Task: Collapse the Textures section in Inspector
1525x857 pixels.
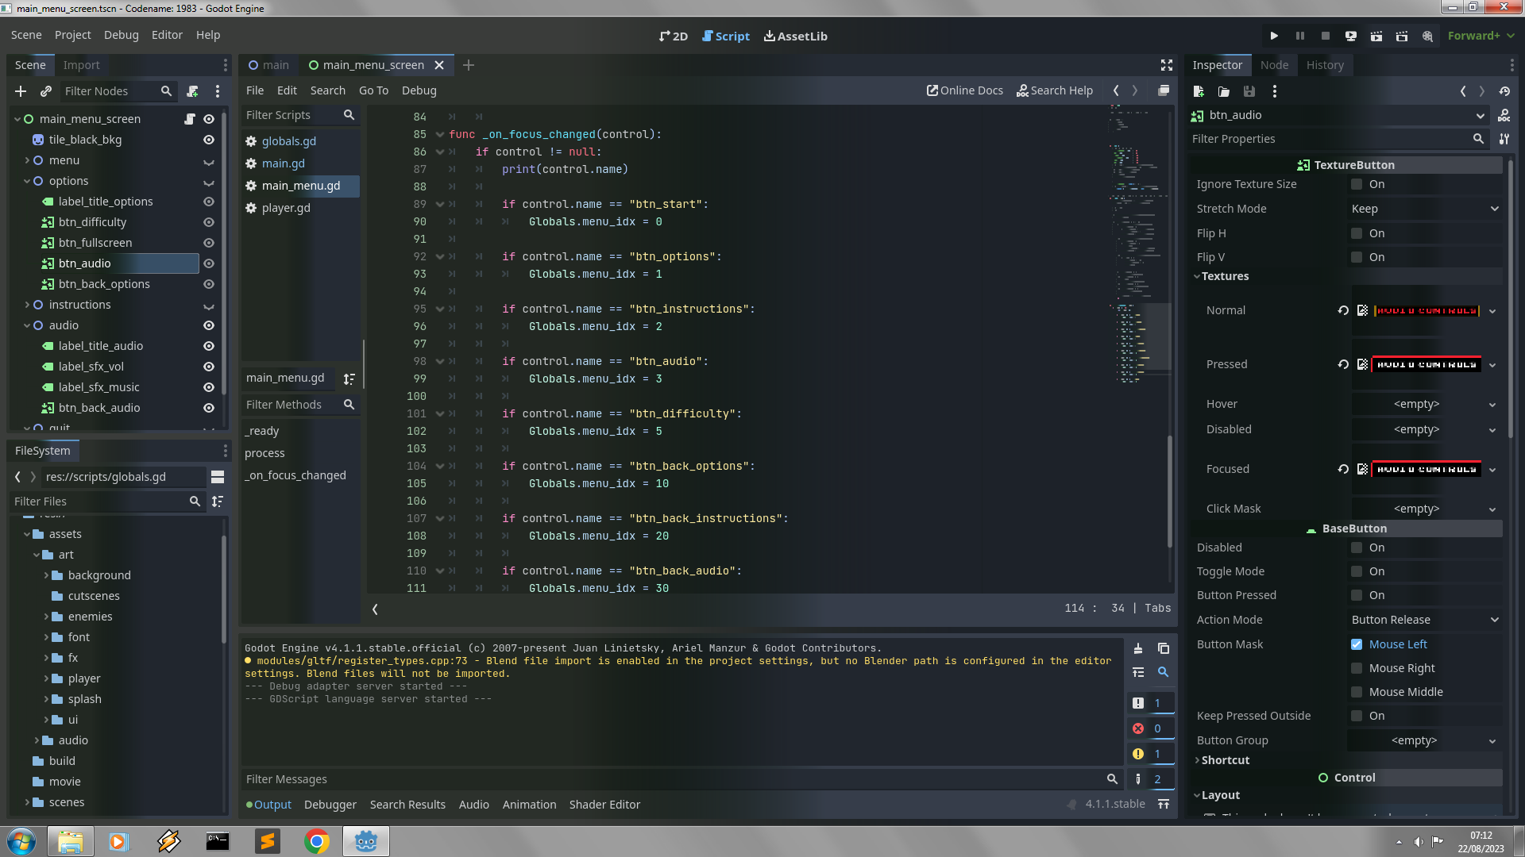Action: coord(1198,276)
